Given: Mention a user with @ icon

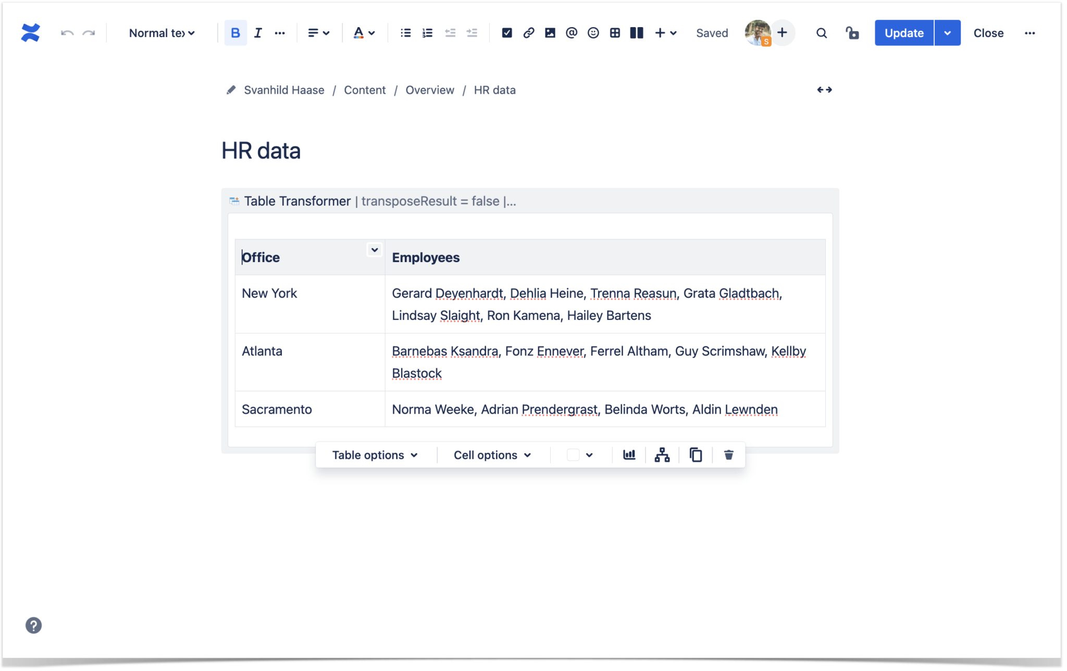Looking at the screenshot, I should click(x=571, y=33).
